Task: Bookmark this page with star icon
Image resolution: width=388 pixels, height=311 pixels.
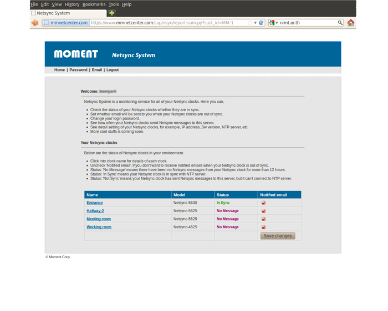Action: pos(250,23)
